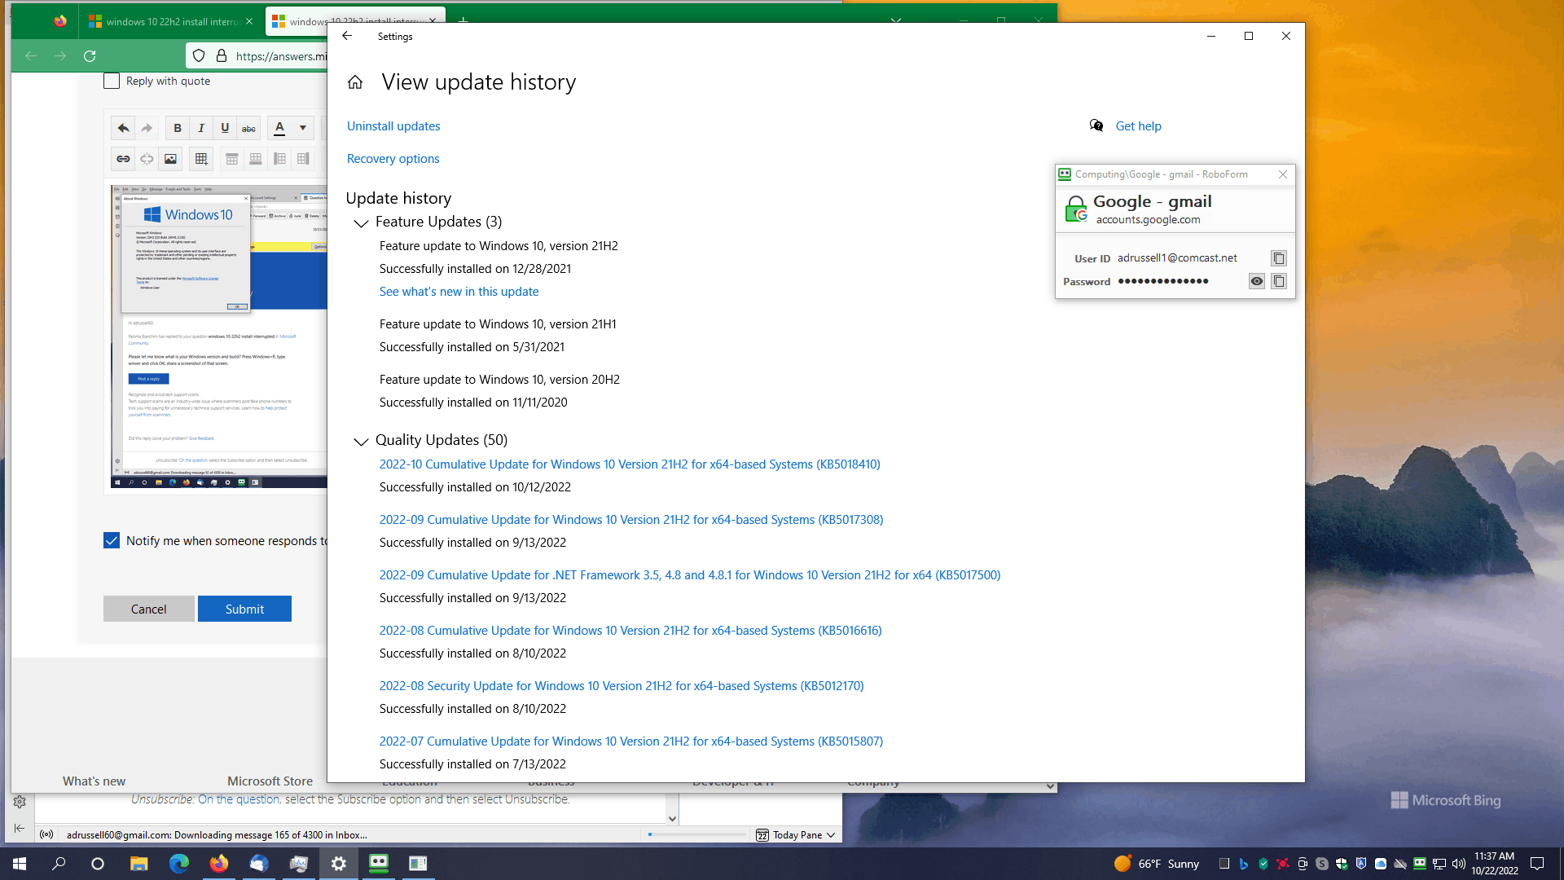
Task: Toggle underline formatting in reply editor
Action: 225,128
